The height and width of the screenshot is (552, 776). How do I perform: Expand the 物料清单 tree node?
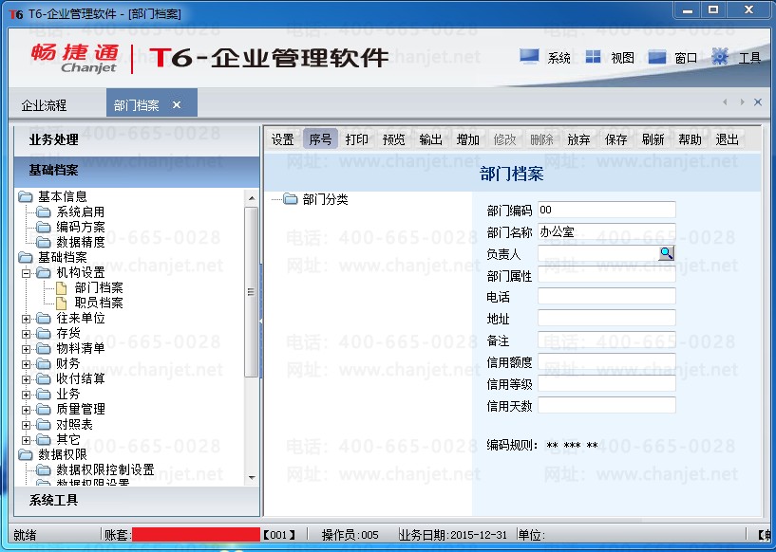click(x=27, y=349)
